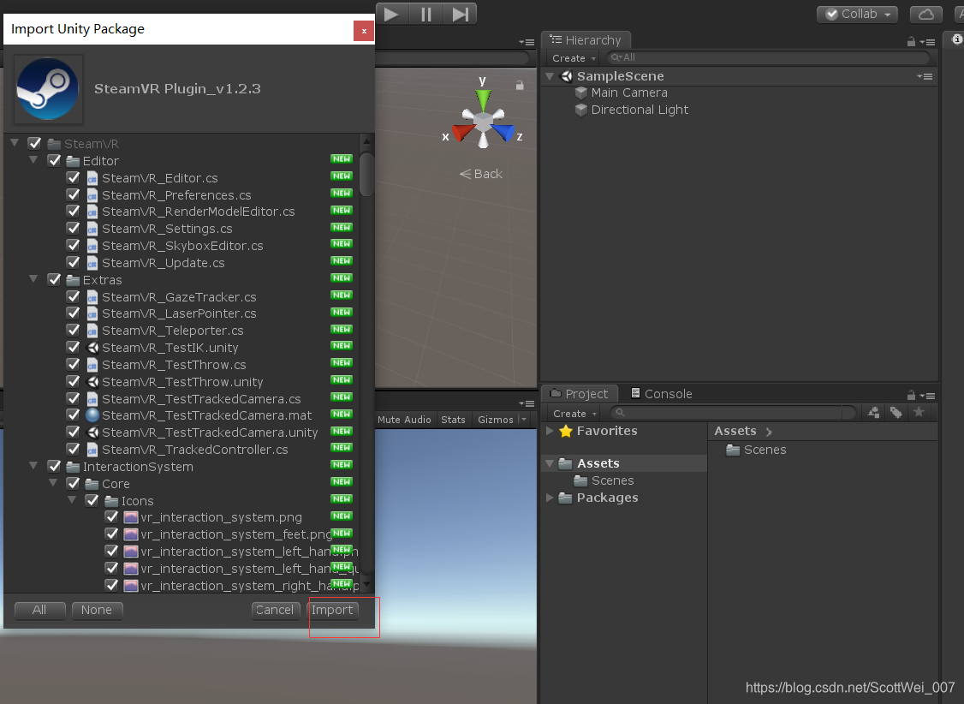Collapse the Extras folder arrow
The image size is (964, 704).
click(33, 278)
